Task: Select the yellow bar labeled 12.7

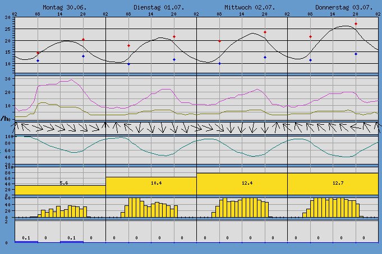Action: coord(333,184)
